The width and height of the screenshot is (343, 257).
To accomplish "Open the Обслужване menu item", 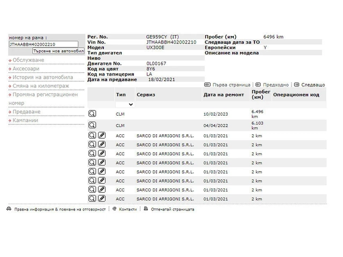I will (x=28, y=60).
